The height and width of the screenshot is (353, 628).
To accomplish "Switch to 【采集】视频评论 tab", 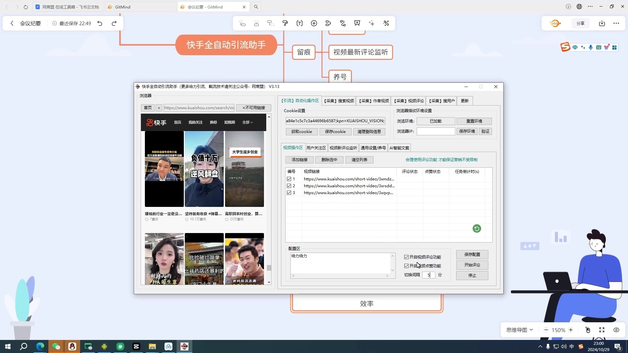I will point(409,101).
